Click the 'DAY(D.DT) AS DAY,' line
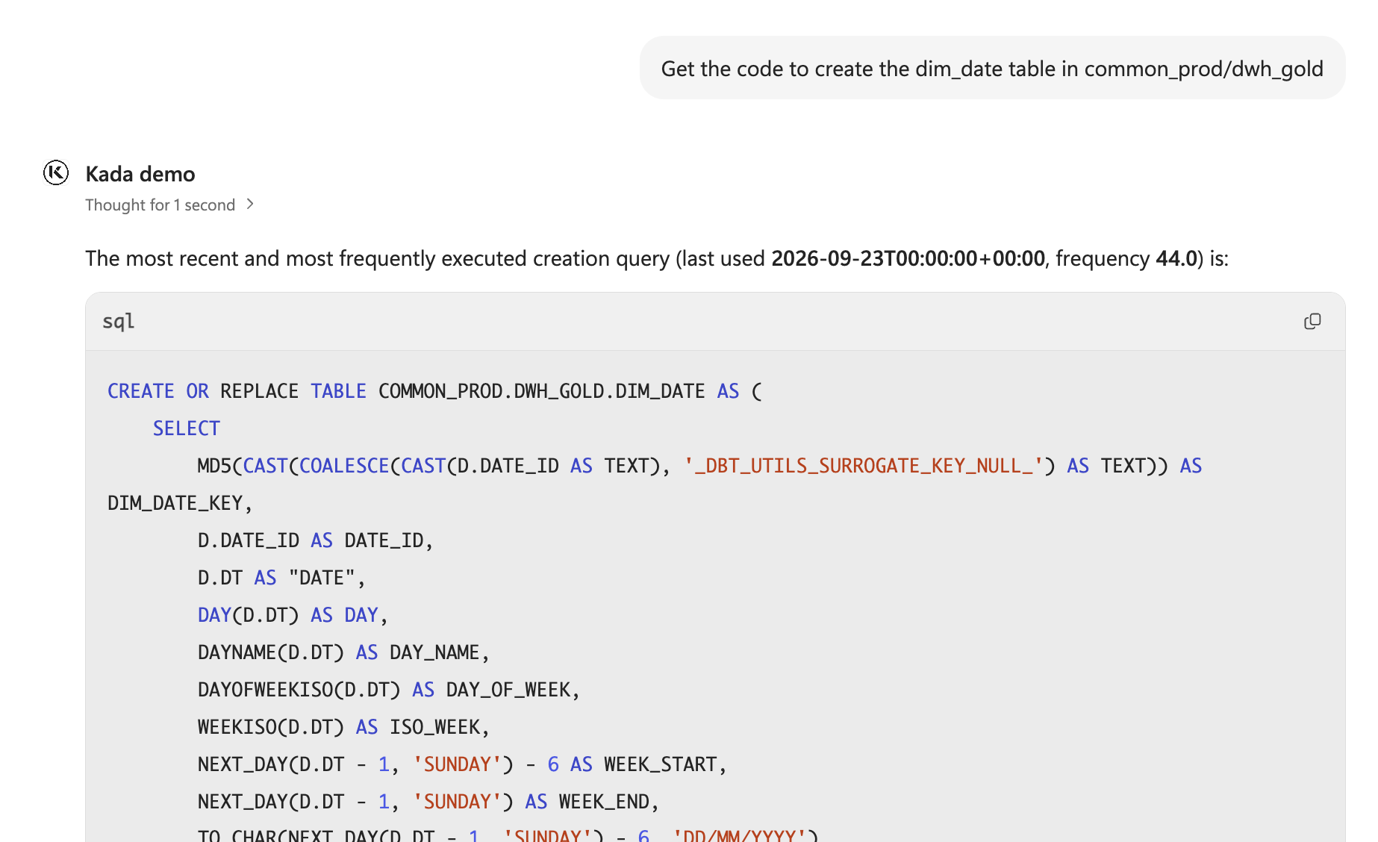The height and width of the screenshot is (842, 1378). point(293,615)
